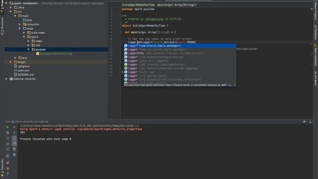Pin the Run tab with pin icon
The width and height of the screenshot is (318, 179).
pyautogui.click(x=7, y=163)
